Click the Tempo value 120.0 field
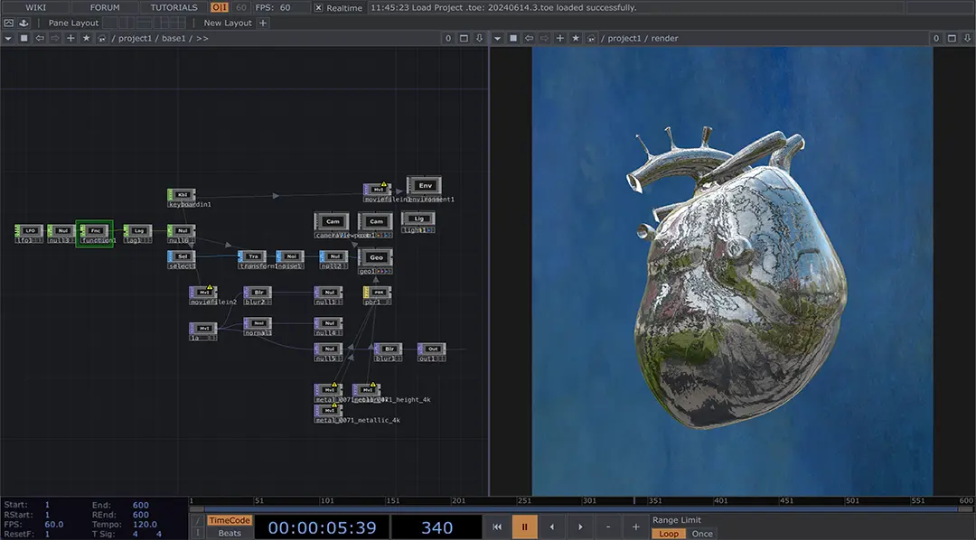This screenshot has width=976, height=540. pos(145,525)
